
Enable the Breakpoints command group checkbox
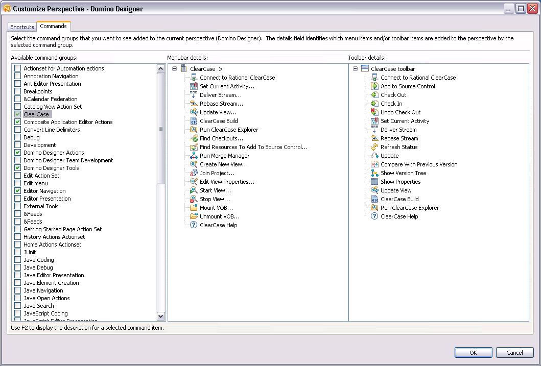click(x=18, y=91)
